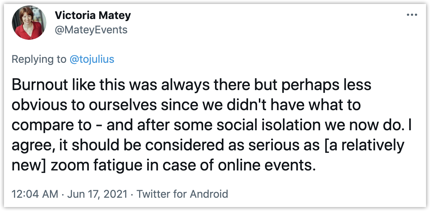
Task: Click Victoria Matey's profile photo
Action: 29,22
